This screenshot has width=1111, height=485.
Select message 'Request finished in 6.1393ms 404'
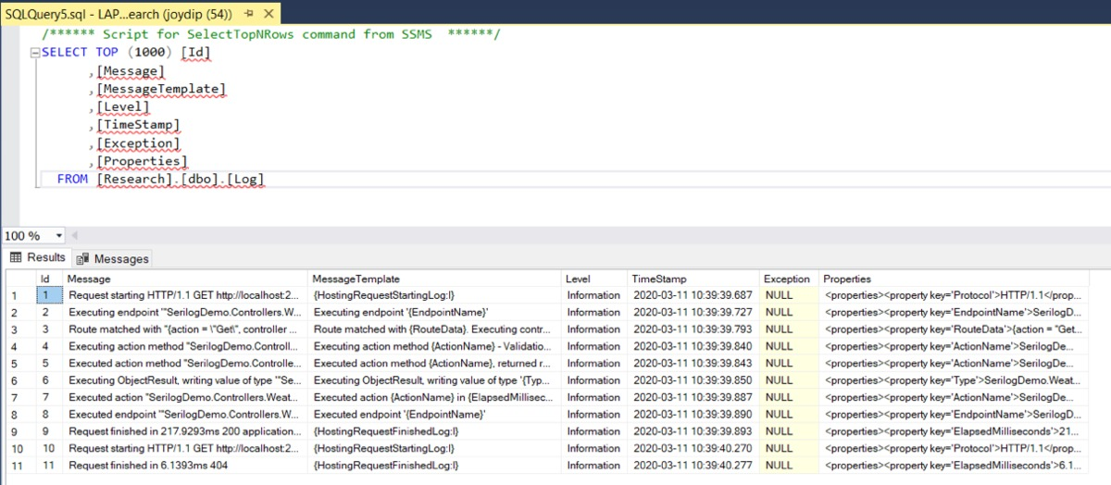point(185,465)
